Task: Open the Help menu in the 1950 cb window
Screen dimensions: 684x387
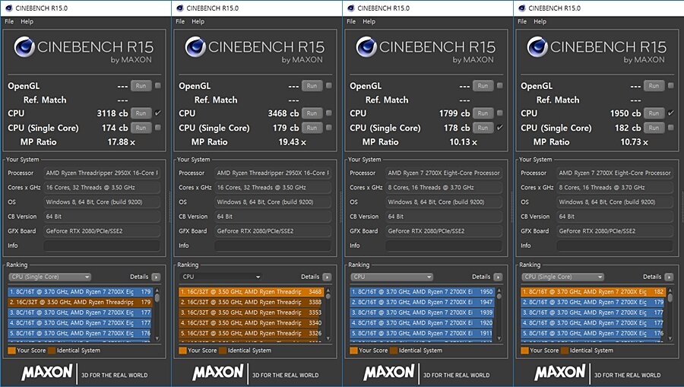Action: 540,21
